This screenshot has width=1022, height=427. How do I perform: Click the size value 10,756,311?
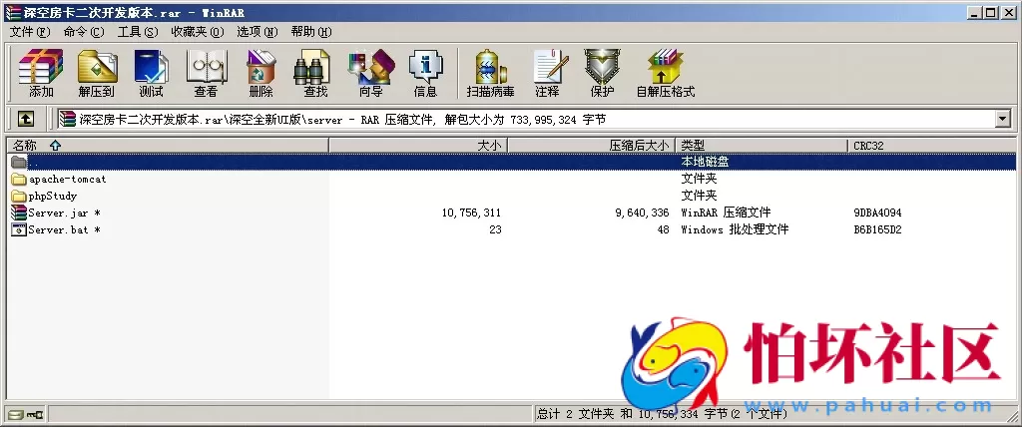471,213
